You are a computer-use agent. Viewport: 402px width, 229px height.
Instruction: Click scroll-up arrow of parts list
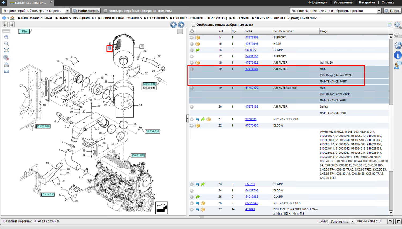point(391,37)
